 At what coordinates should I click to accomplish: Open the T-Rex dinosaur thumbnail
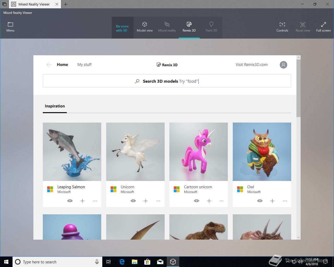199,227
